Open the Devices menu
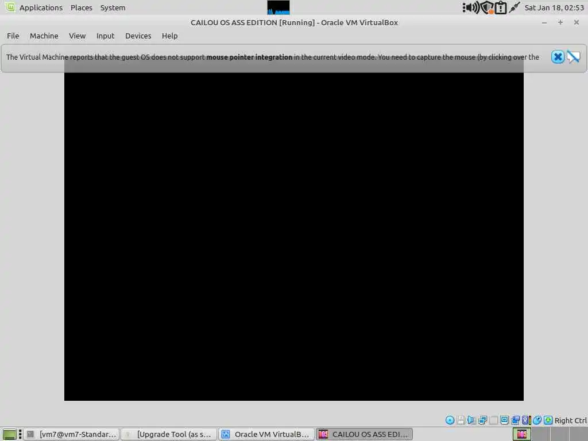Viewport: 588px width, 441px height. [138, 36]
